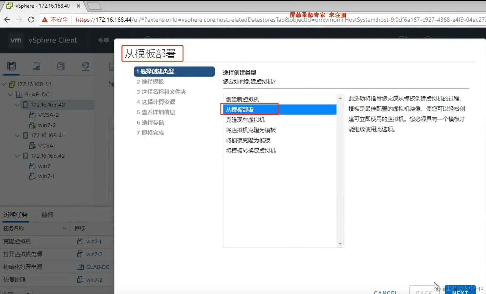The height and width of the screenshot is (294, 486).
Task: Click the host icon beside 172.16.168.40
Action: 26,105
